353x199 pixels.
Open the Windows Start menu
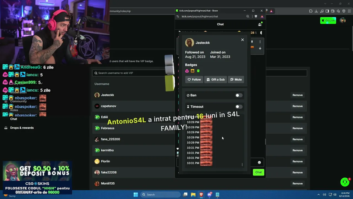pyautogui.click(x=136, y=195)
